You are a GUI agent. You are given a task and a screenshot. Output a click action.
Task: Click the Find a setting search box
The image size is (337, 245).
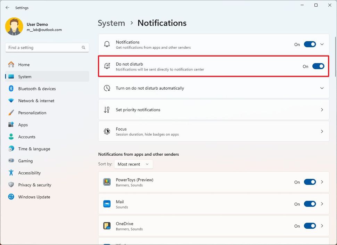[47, 47]
